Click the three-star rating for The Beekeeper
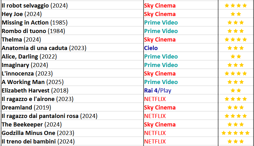The width and height of the screenshot is (254, 146). 236,124
